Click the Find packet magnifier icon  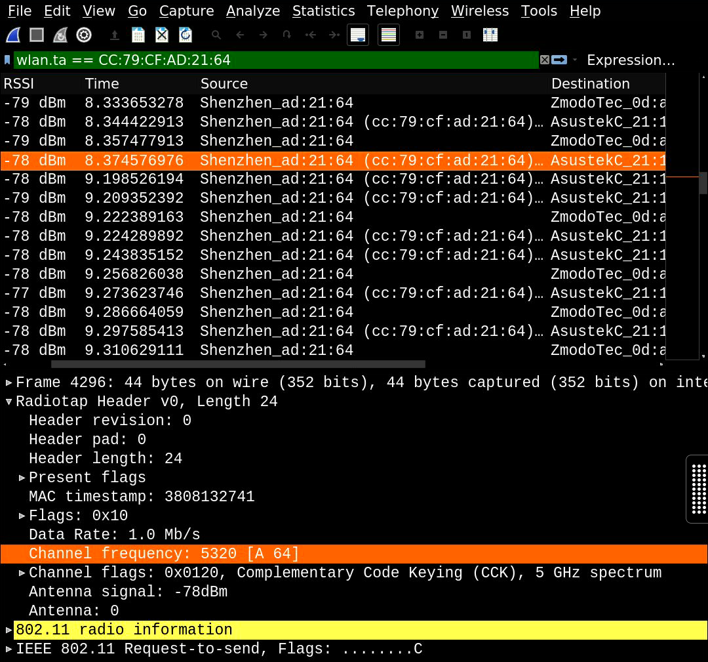[x=216, y=34]
